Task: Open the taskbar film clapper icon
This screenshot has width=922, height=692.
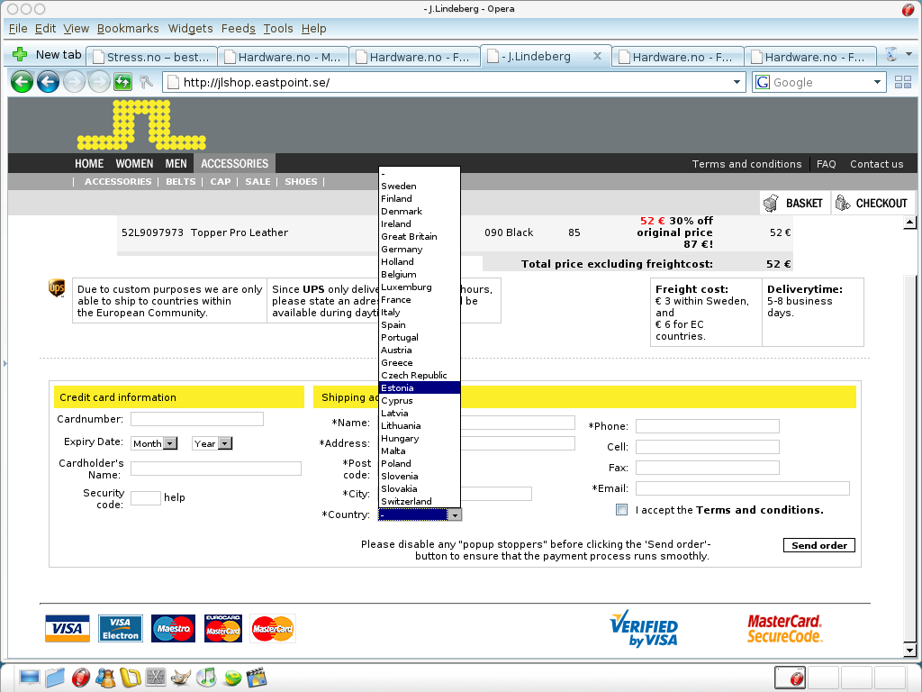Action: point(257,678)
